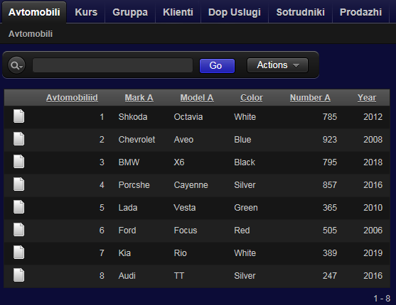Click number value 785

pos(330,117)
